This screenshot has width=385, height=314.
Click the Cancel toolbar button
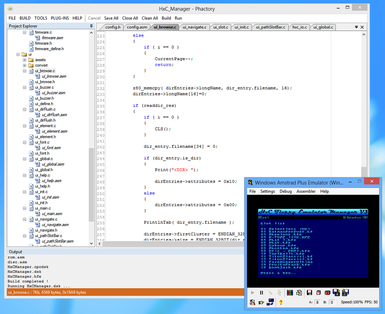pyautogui.click(x=94, y=18)
